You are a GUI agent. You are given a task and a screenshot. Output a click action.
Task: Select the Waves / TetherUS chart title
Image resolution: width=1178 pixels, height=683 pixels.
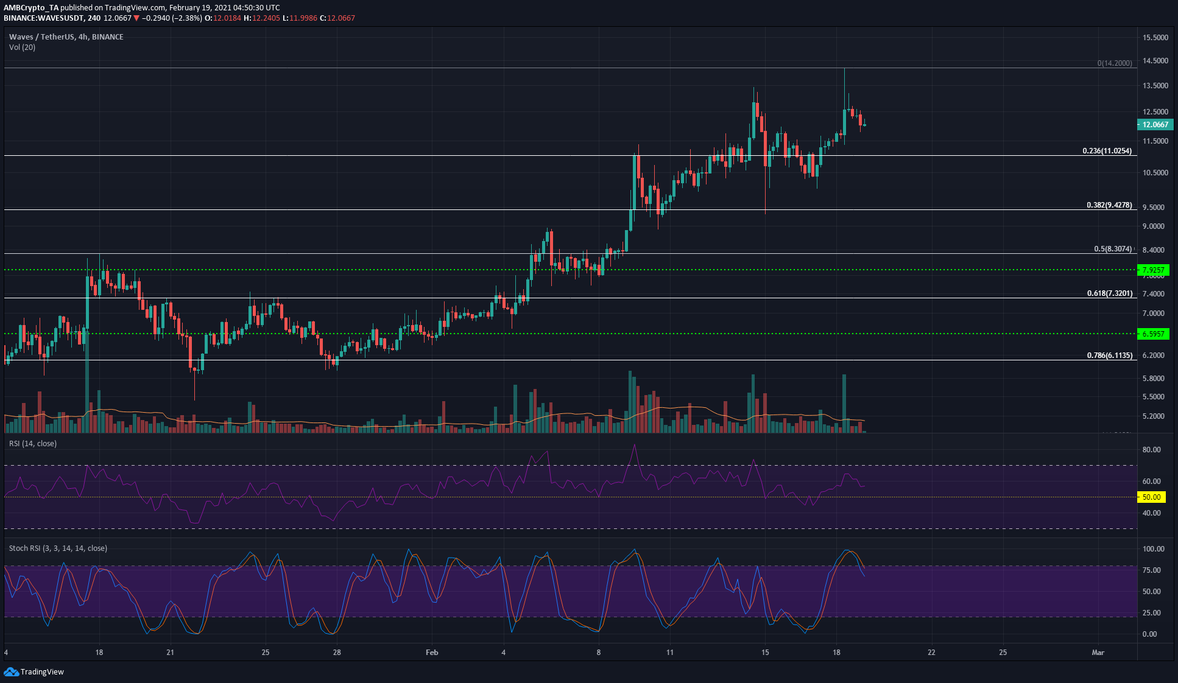coord(66,37)
